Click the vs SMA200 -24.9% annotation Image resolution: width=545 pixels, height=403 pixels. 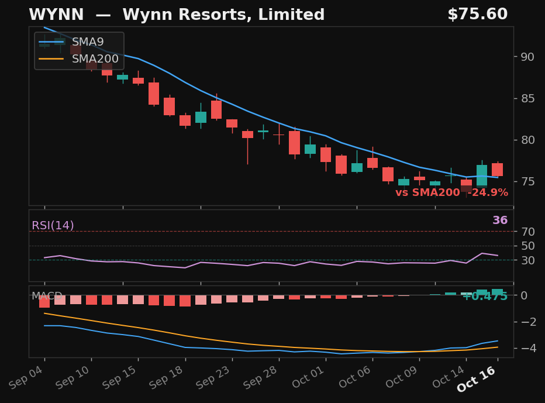(x=451, y=192)
